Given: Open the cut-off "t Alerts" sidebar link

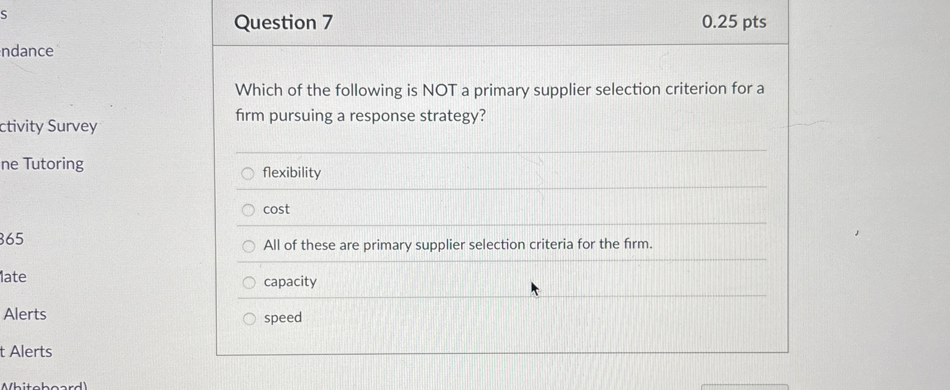Looking at the screenshot, I should (x=26, y=352).
